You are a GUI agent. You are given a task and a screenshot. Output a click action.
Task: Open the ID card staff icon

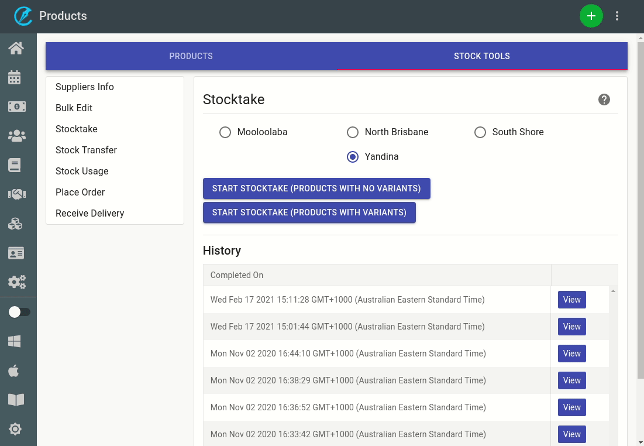click(x=16, y=253)
